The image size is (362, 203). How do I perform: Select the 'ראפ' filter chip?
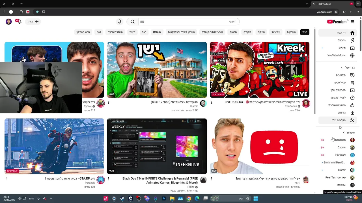click(x=144, y=32)
